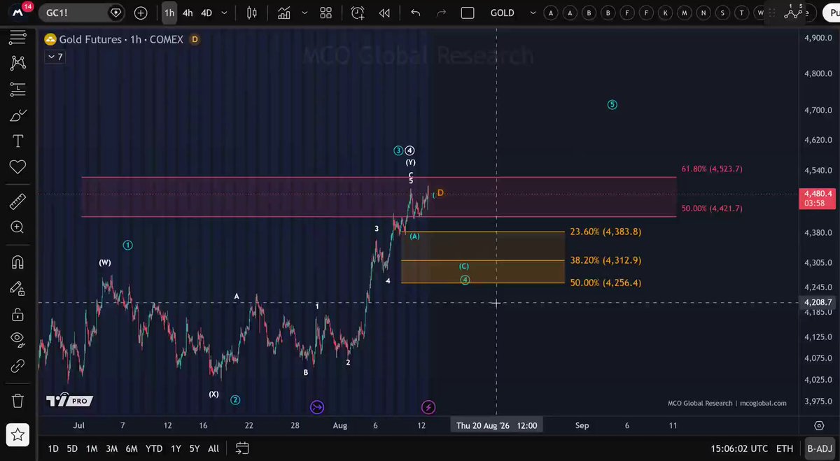Click the undo arrow

(x=416, y=13)
